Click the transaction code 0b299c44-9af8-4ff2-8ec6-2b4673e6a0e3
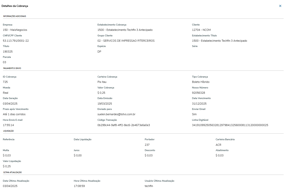285x190 pixels. pos(124,125)
